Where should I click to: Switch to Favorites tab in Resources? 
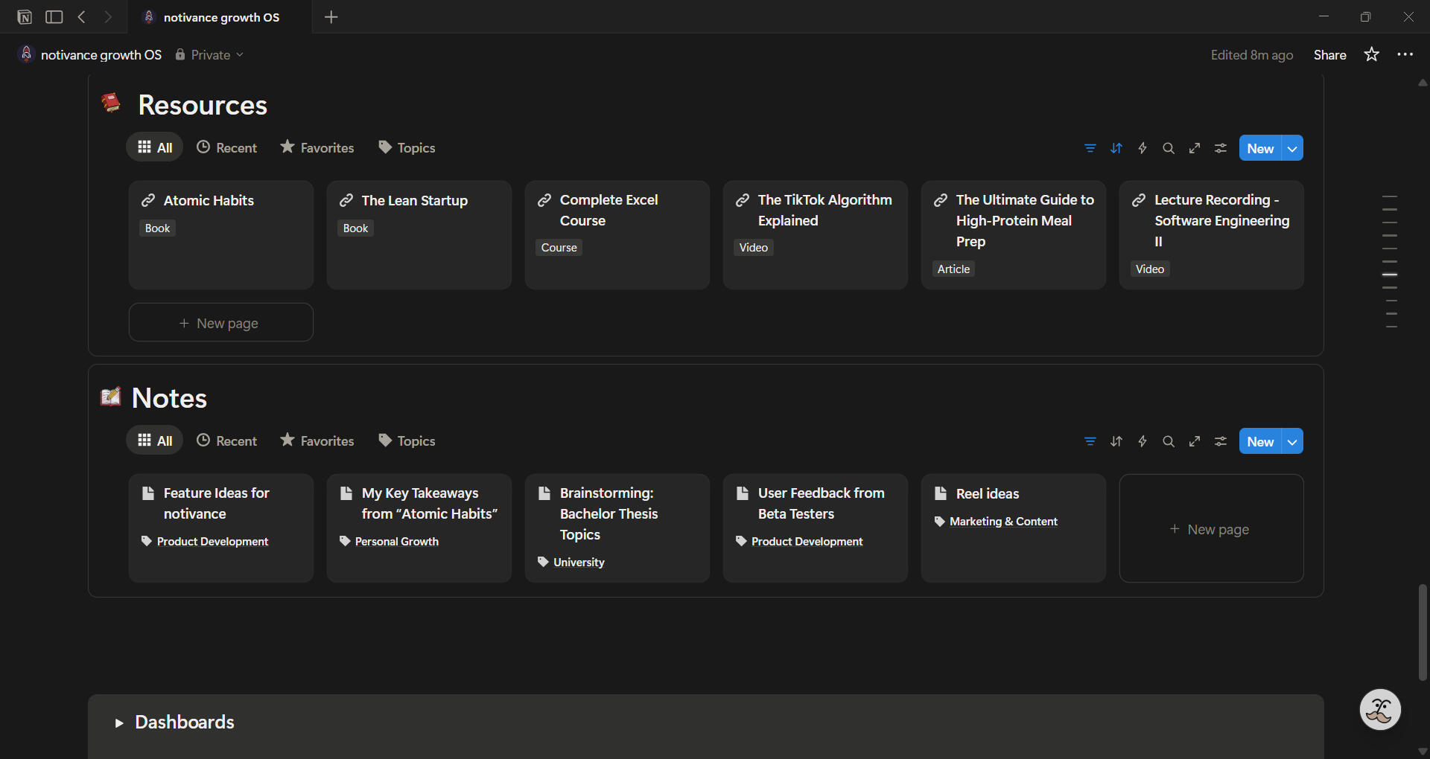click(x=317, y=147)
